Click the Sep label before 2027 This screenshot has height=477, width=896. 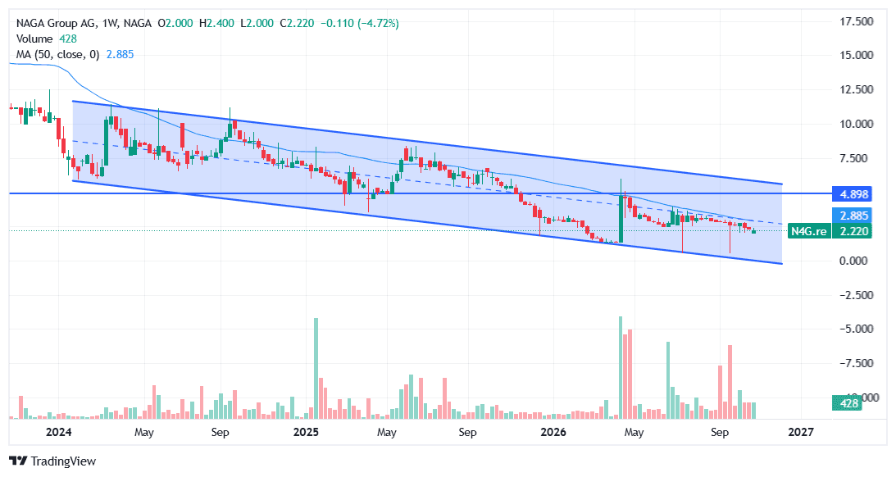720,433
